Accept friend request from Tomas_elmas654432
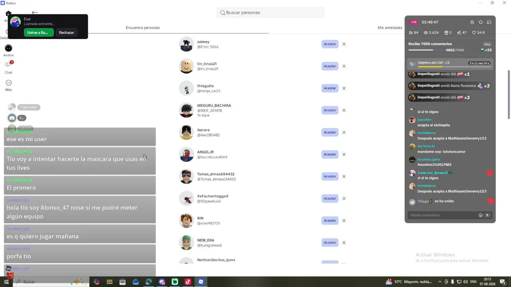Viewport: 511px width, 287px height. pos(330,176)
